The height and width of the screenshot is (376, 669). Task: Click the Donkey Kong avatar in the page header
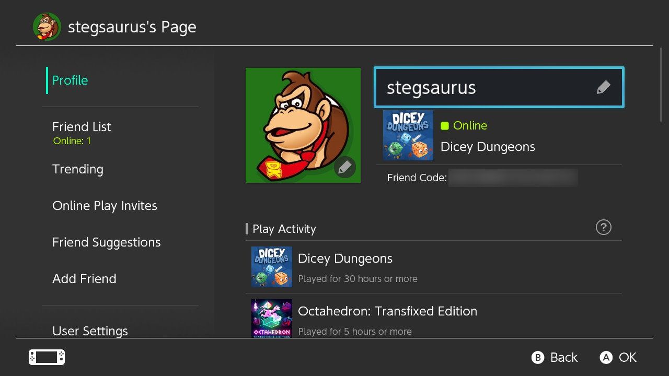click(x=46, y=27)
